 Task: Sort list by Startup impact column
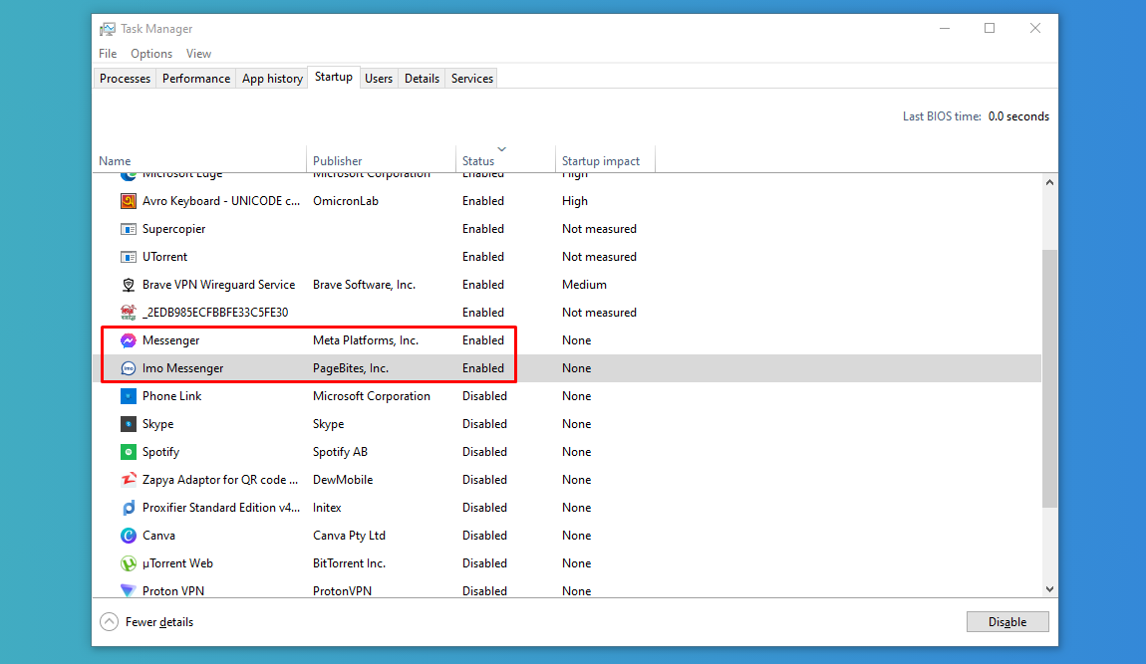600,160
